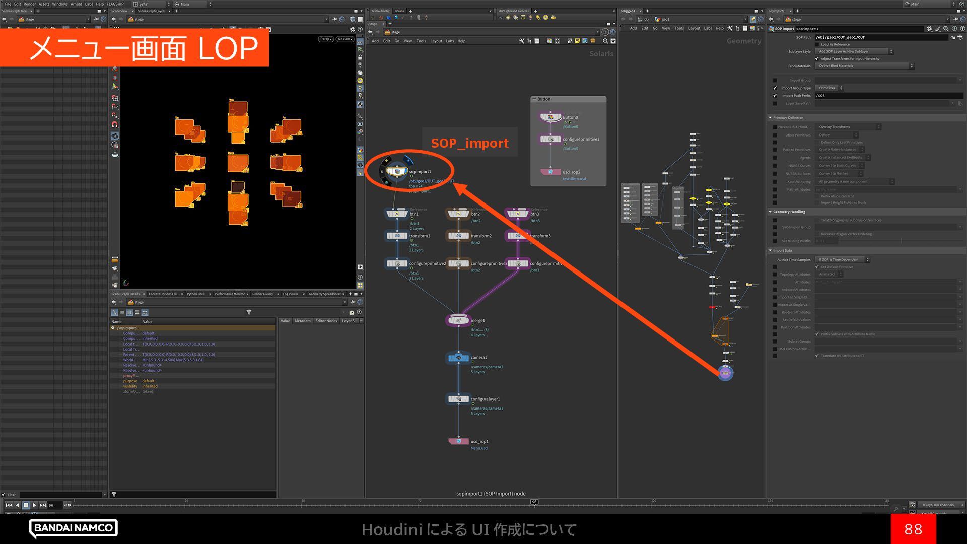Click the Persp viewport button
The image size is (967, 544).
click(x=325, y=39)
